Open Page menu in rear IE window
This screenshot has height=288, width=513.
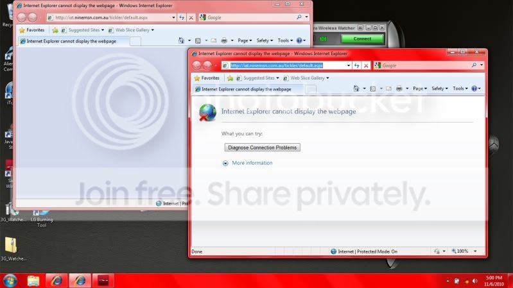pos(245,41)
